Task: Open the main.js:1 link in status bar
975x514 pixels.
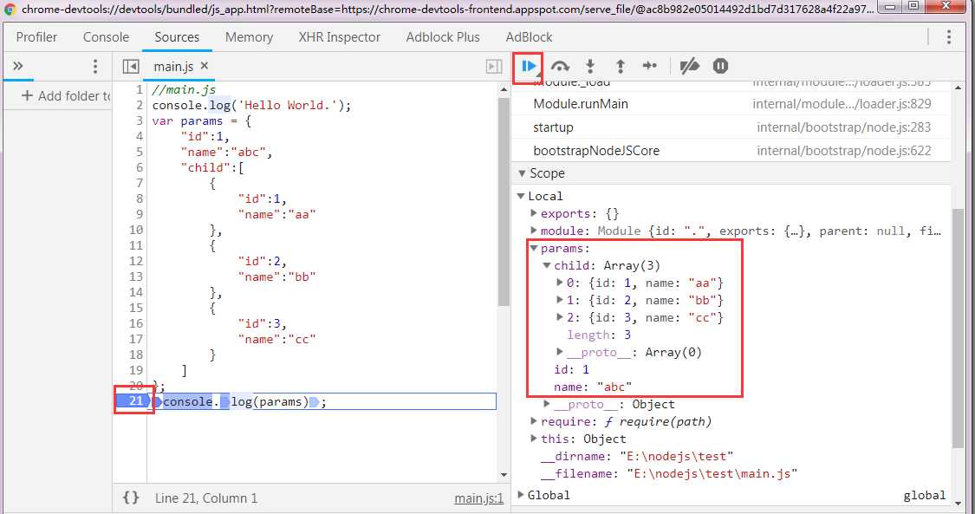Action: click(478, 498)
